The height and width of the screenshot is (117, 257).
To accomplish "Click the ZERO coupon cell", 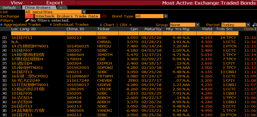I will point(133,80).
